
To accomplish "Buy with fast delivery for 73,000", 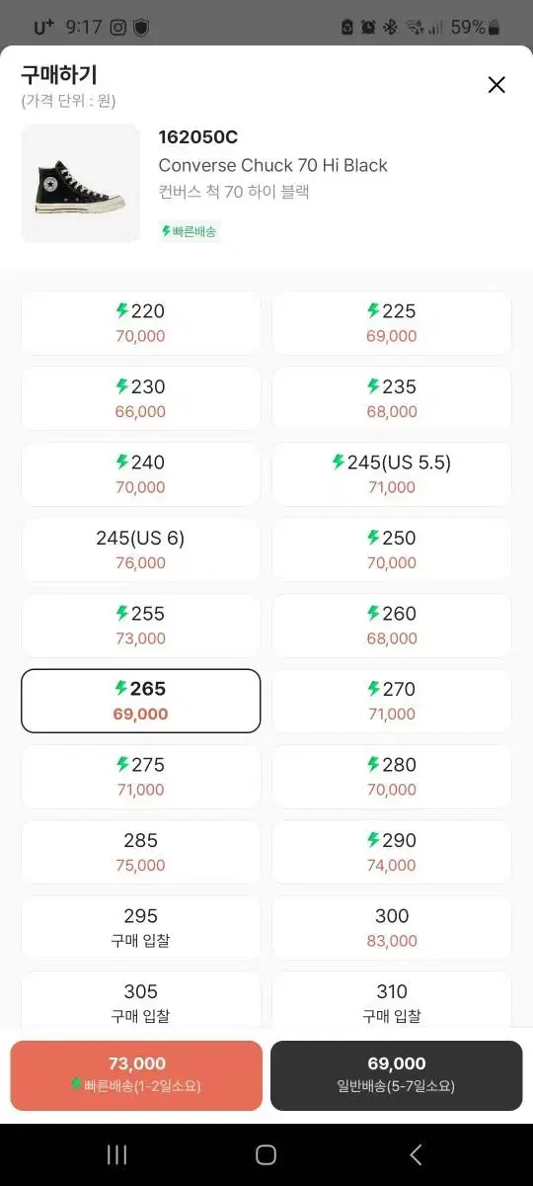I will pos(136,1075).
